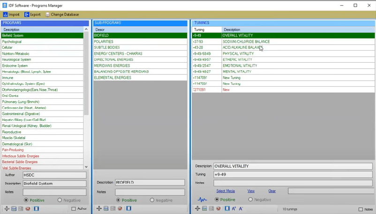376x214 pixels.
Task: Select the Psychological program in the list
Action: (x=12, y=42)
